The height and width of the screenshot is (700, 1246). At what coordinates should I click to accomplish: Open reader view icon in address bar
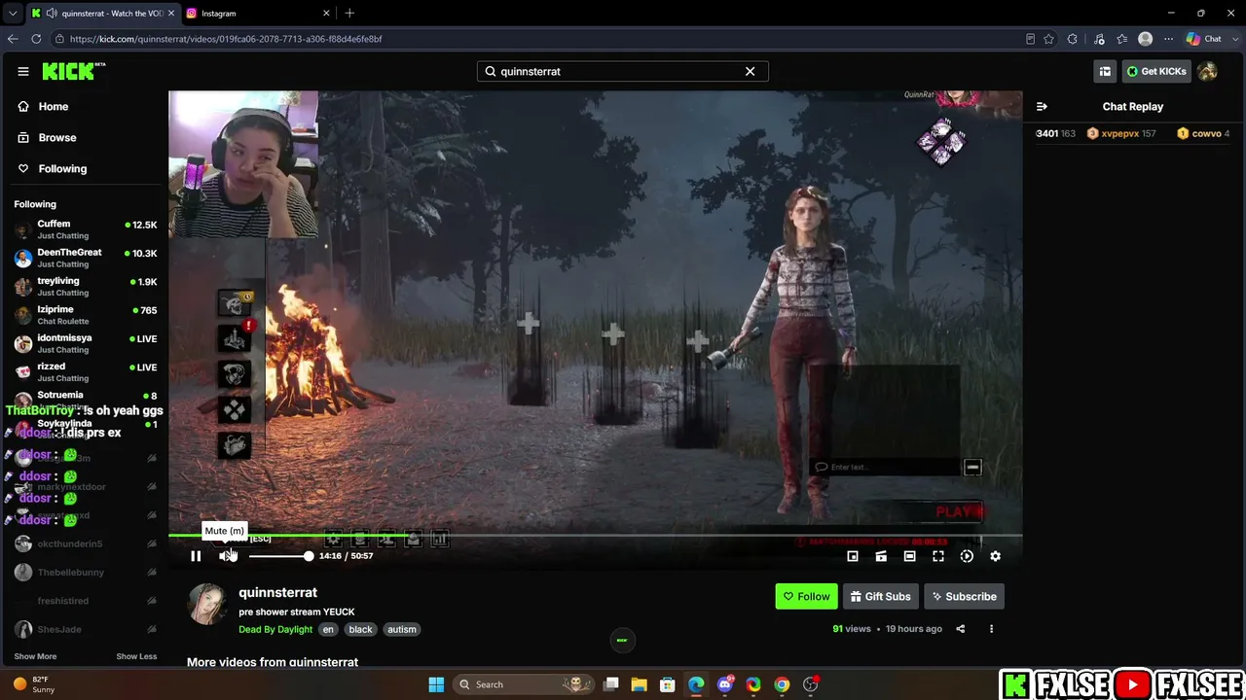(1030, 39)
